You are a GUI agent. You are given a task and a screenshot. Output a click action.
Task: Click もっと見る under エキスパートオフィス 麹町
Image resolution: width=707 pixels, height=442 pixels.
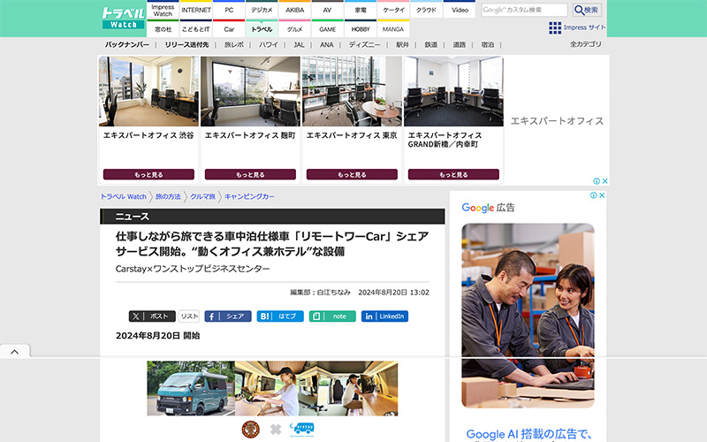250,174
